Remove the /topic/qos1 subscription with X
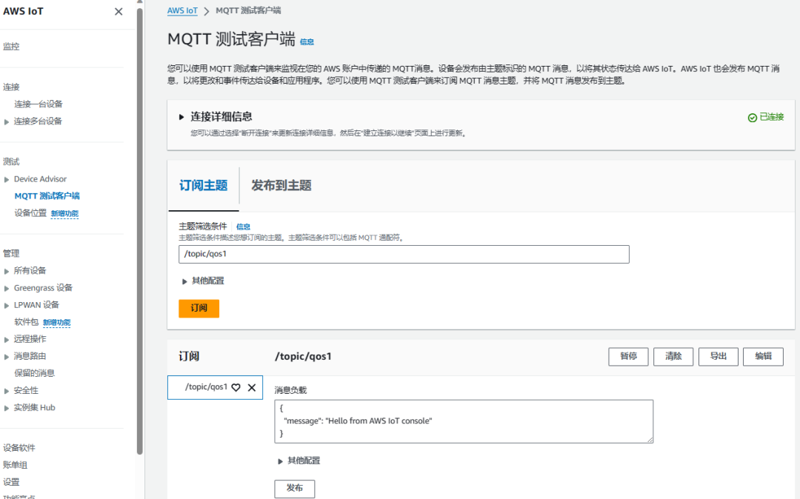The width and height of the screenshot is (800, 499). coord(252,387)
